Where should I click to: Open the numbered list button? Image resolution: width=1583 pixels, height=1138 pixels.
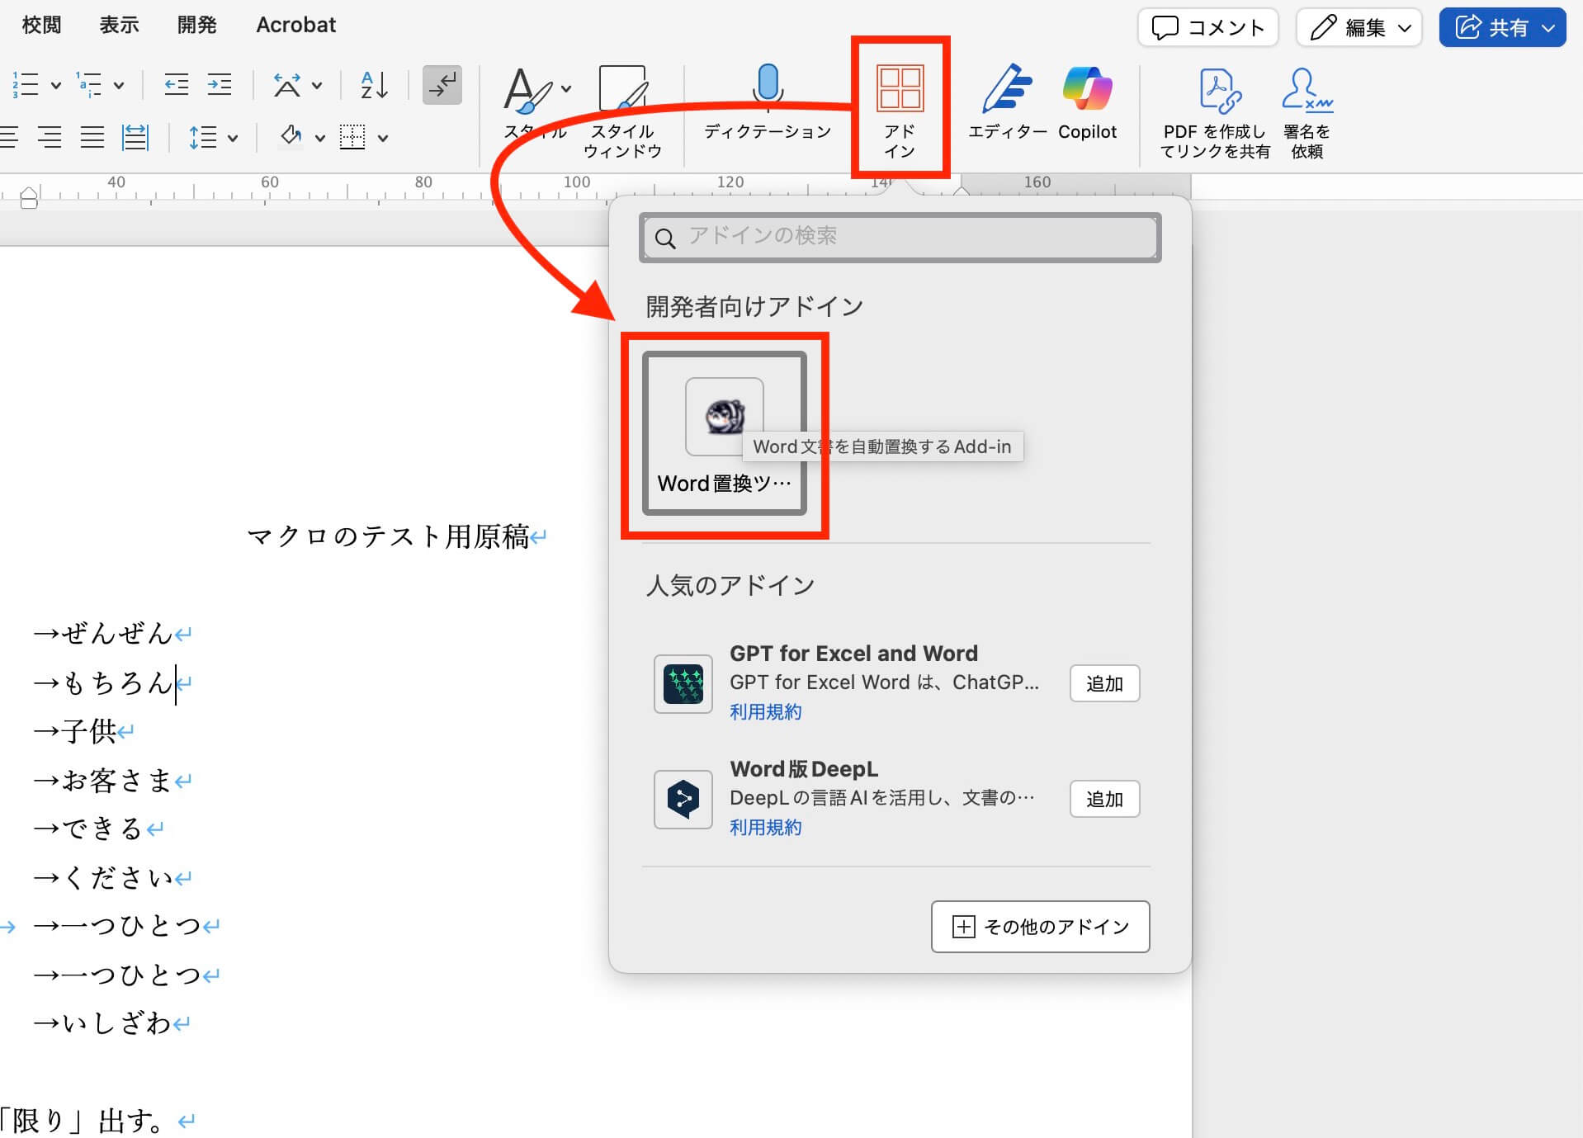click(x=25, y=84)
